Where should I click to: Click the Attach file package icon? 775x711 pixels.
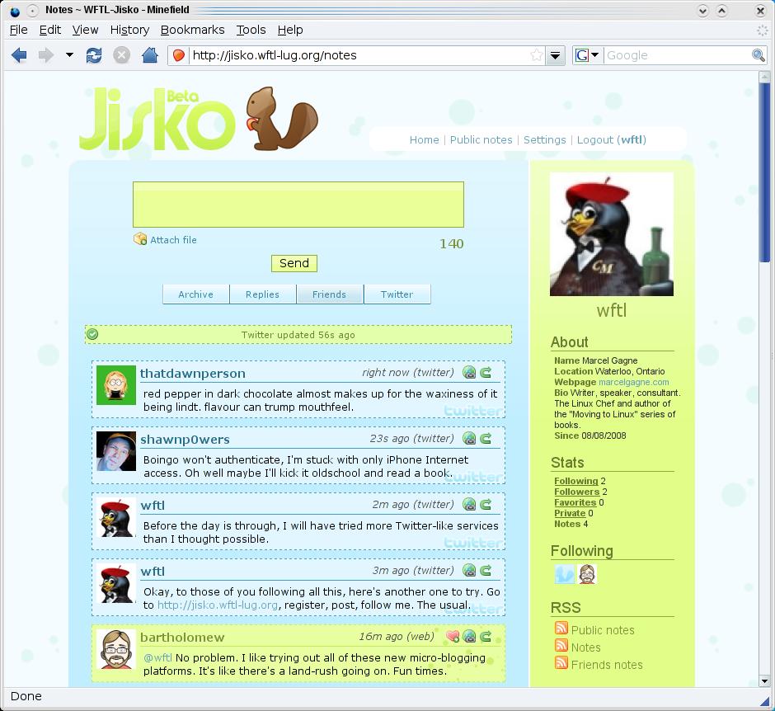pos(140,239)
